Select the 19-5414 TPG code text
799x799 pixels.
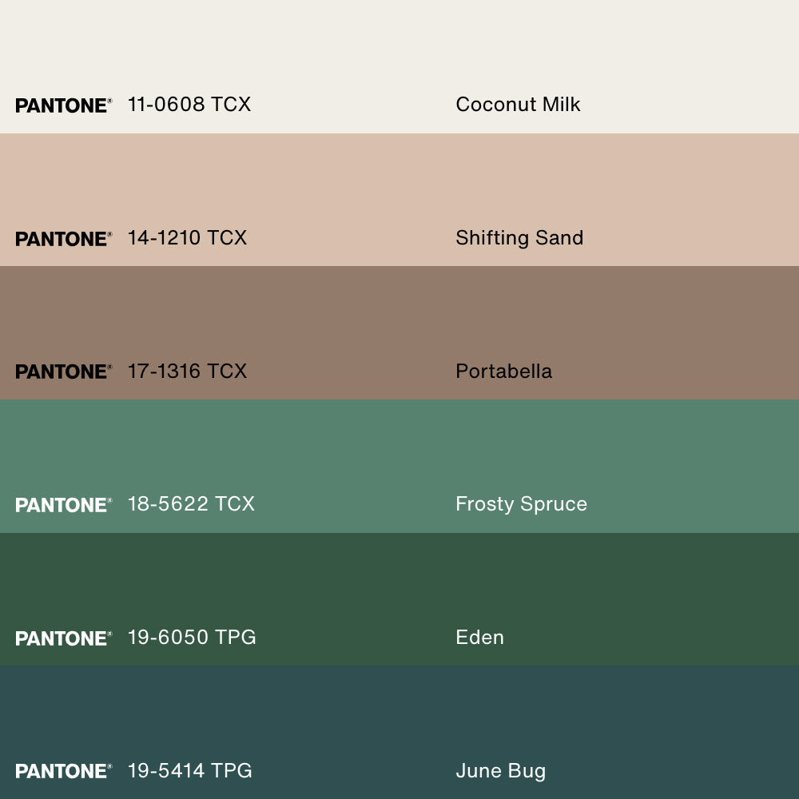click(190, 770)
